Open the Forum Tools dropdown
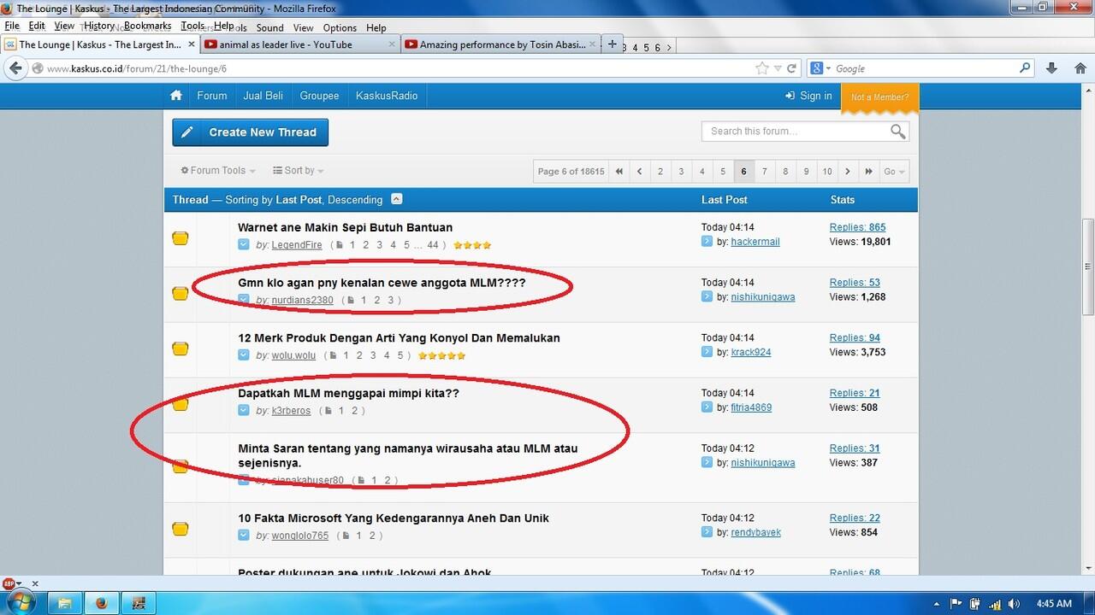The image size is (1095, 615). click(x=218, y=171)
